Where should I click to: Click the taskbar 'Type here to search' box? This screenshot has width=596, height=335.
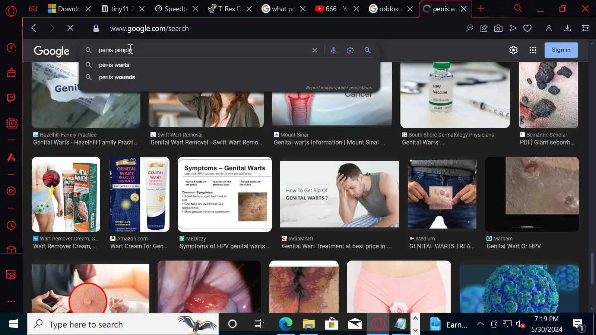pyautogui.click(x=123, y=324)
